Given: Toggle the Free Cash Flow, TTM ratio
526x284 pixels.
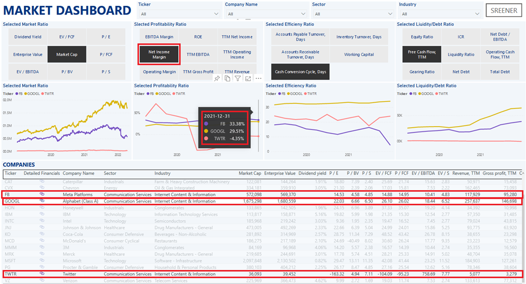Looking at the screenshot, I should click(x=421, y=54).
